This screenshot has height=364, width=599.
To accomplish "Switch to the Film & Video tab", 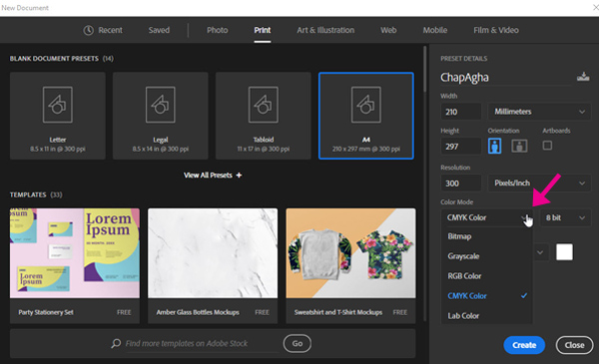I will click(496, 30).
